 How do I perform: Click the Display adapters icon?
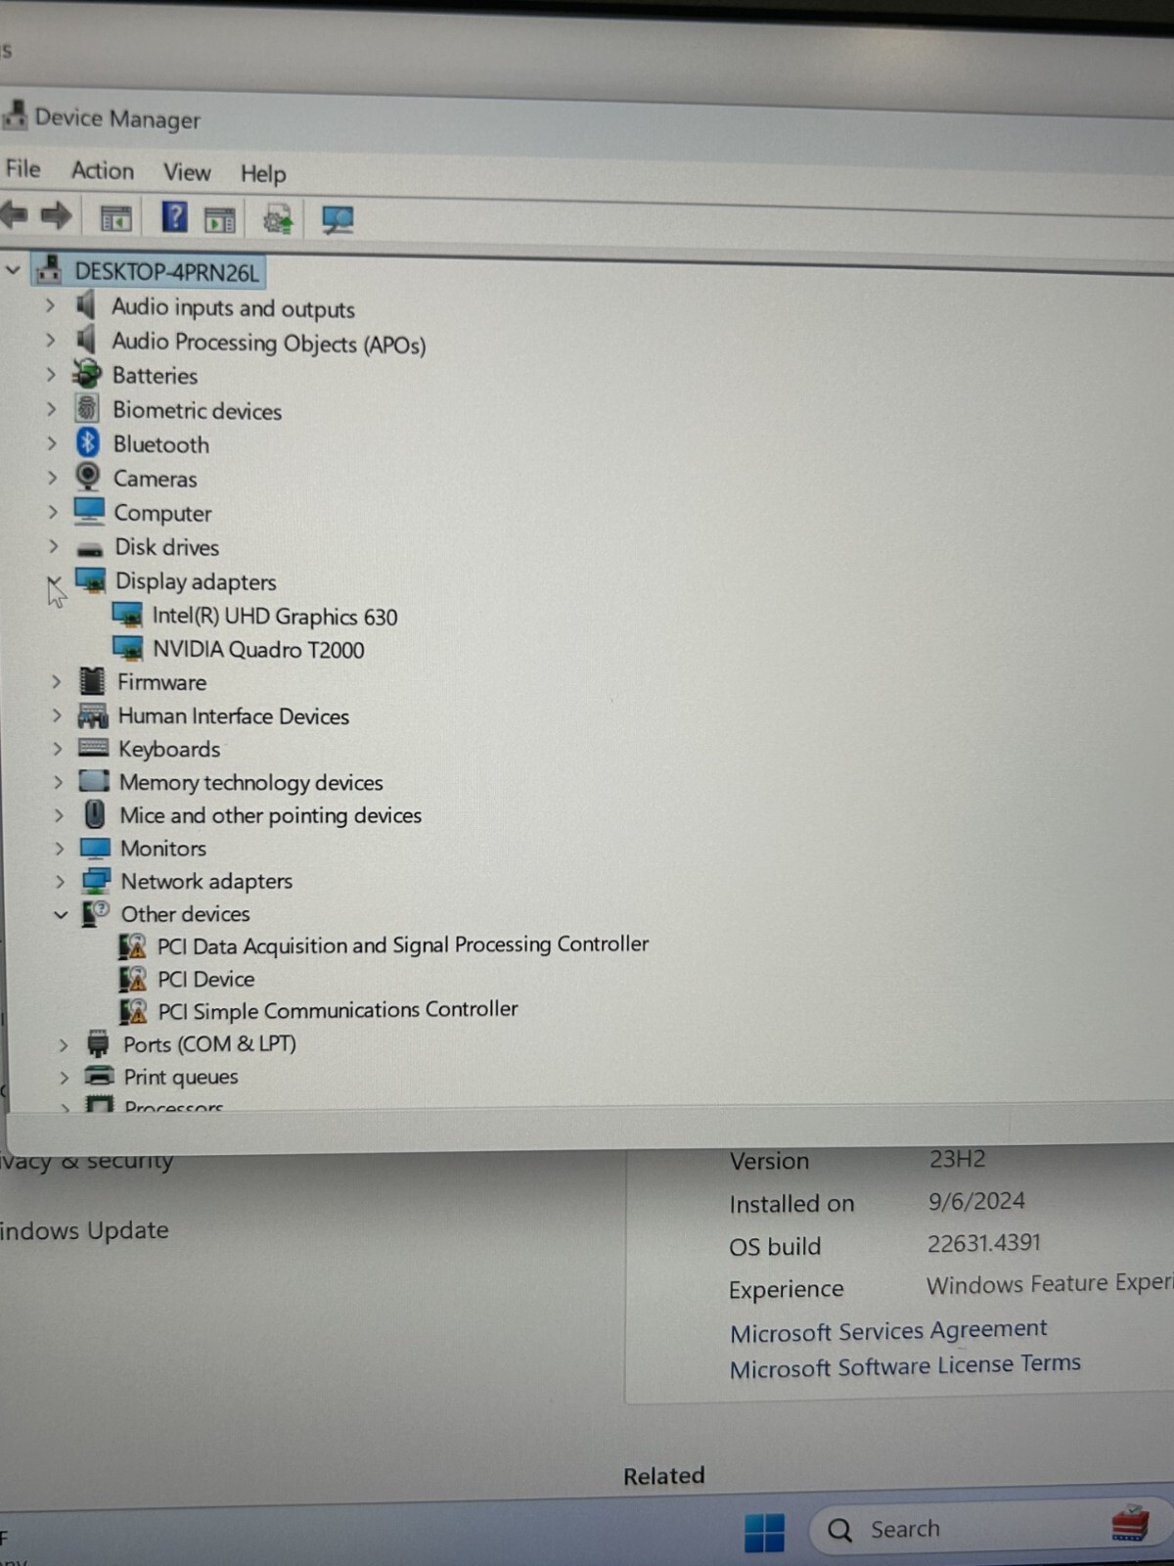click(x=91, y=579)
